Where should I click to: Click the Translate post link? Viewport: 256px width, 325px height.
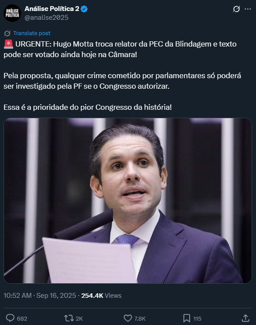32,33
